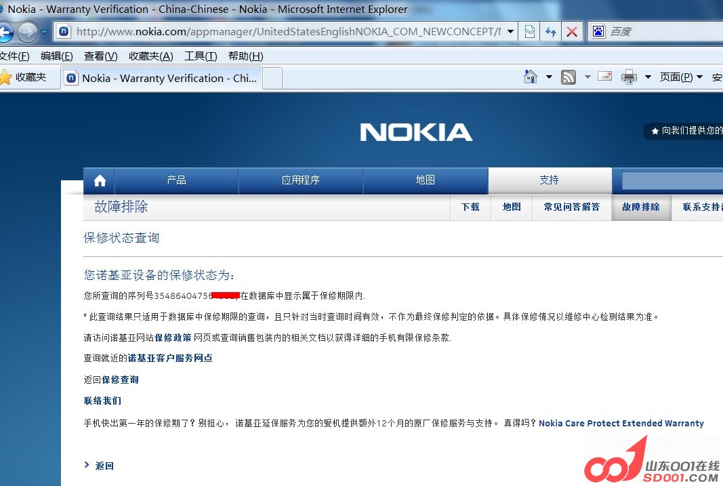This screenshot has height=486, width=723.
Task: Click the Nokia home icon in navigation
Action: 100,180
